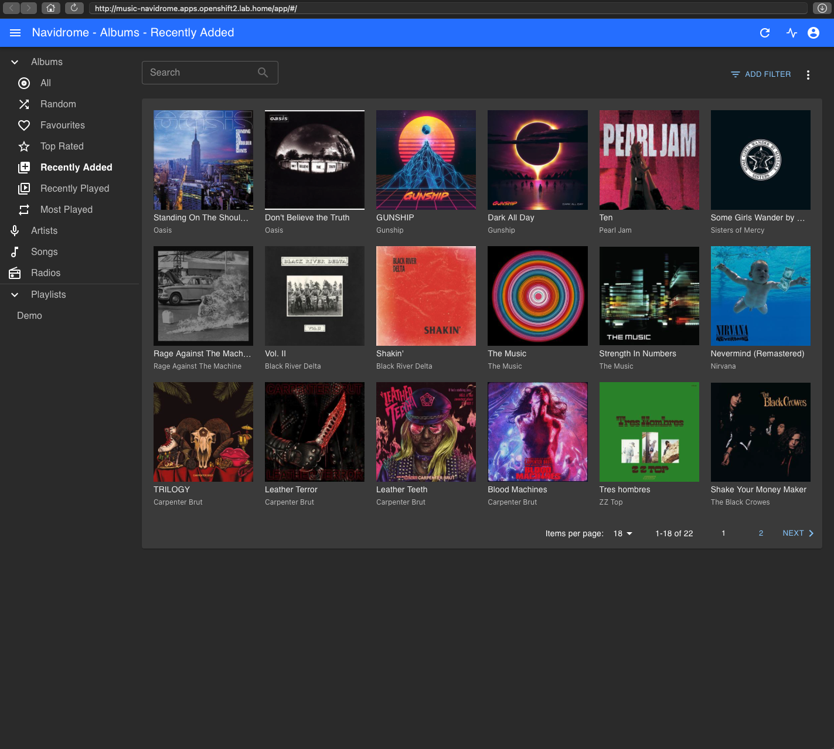
Task: Open Radios in sidebar
Action: tap(69, 273)
